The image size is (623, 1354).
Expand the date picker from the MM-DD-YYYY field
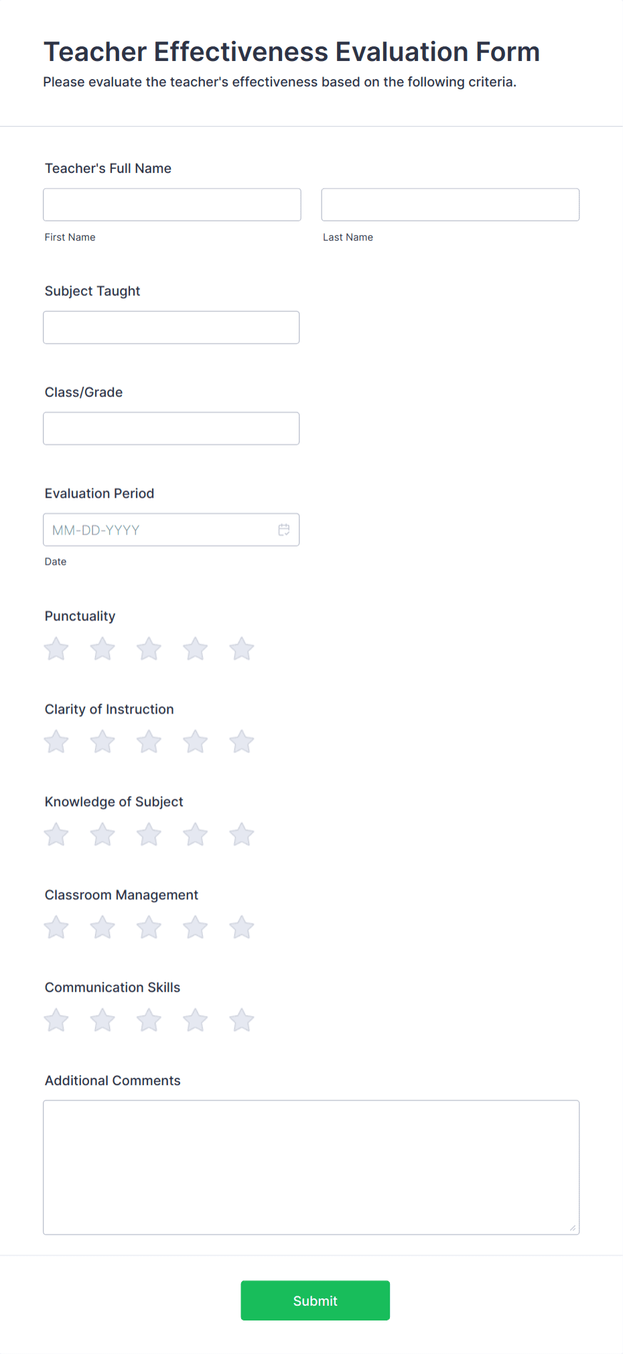point(283,529)
